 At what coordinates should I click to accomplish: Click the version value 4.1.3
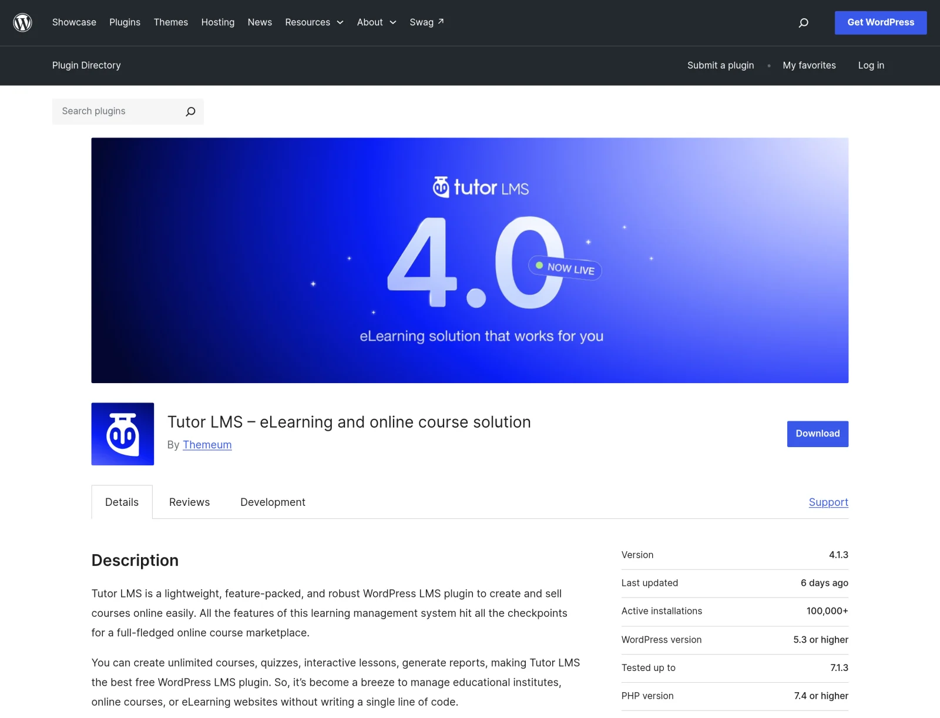838,555
